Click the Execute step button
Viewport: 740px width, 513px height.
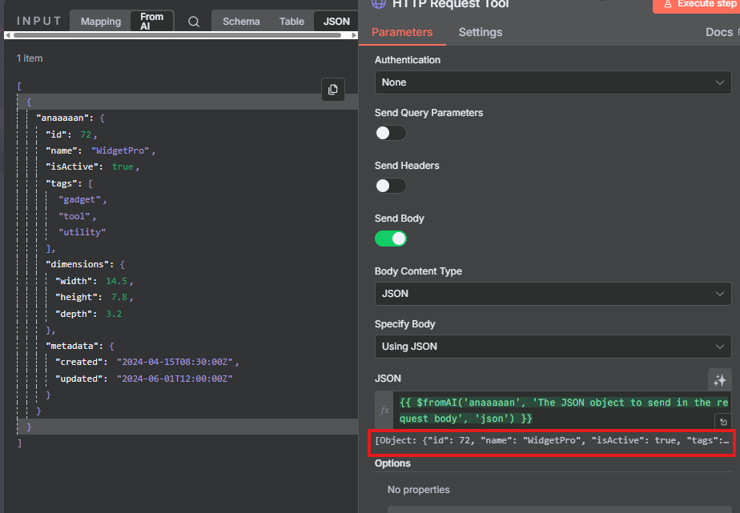click(x=695, y=5)
